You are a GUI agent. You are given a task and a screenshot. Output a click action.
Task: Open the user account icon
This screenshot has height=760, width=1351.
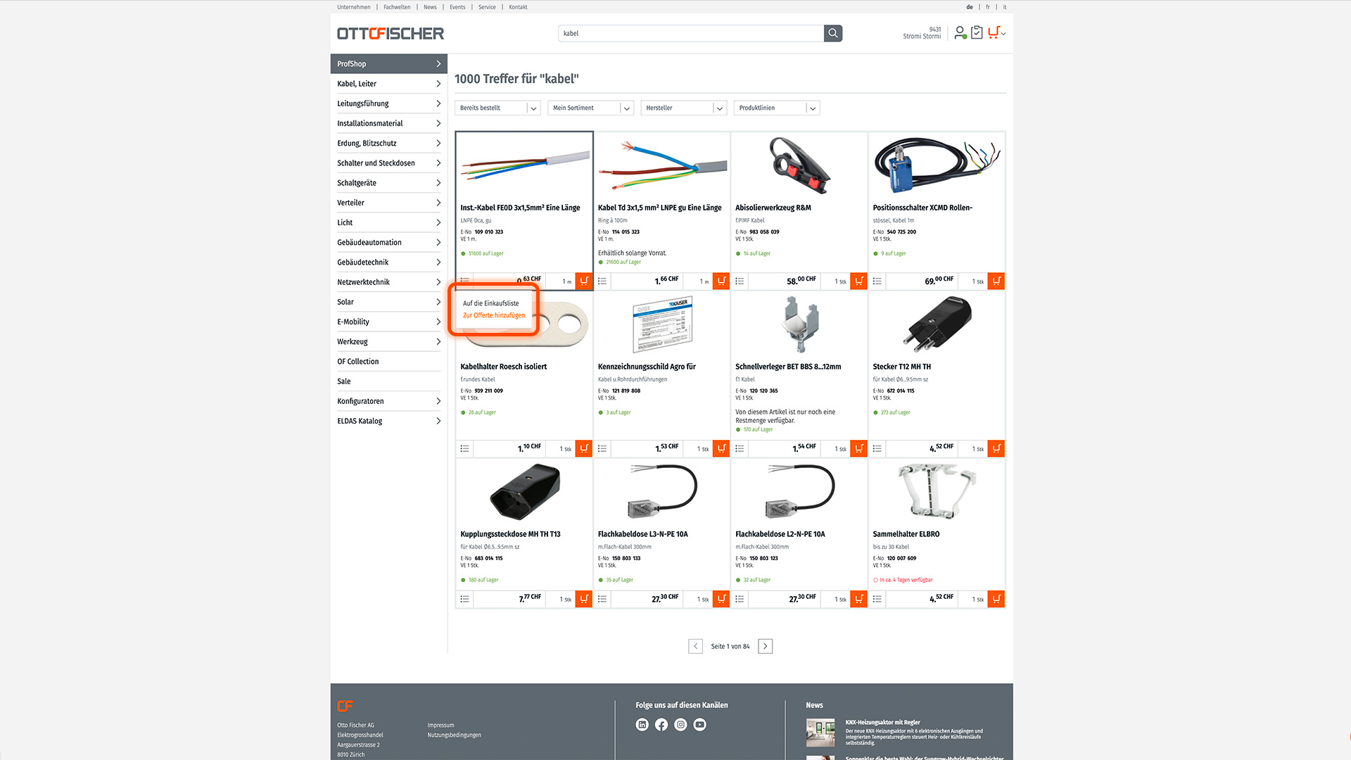960,32
